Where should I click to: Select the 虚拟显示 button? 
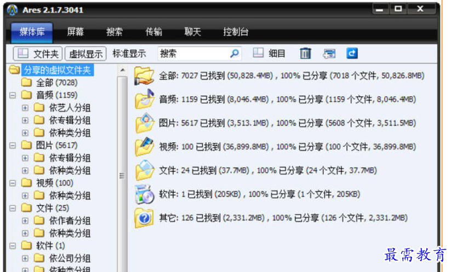[x=85, y=54]
